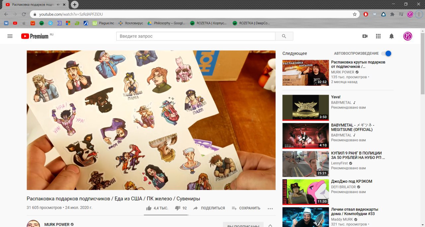
Task: Open the Plague.Inc bookmark
Action: pyautogui.click(x=103, y=23)
